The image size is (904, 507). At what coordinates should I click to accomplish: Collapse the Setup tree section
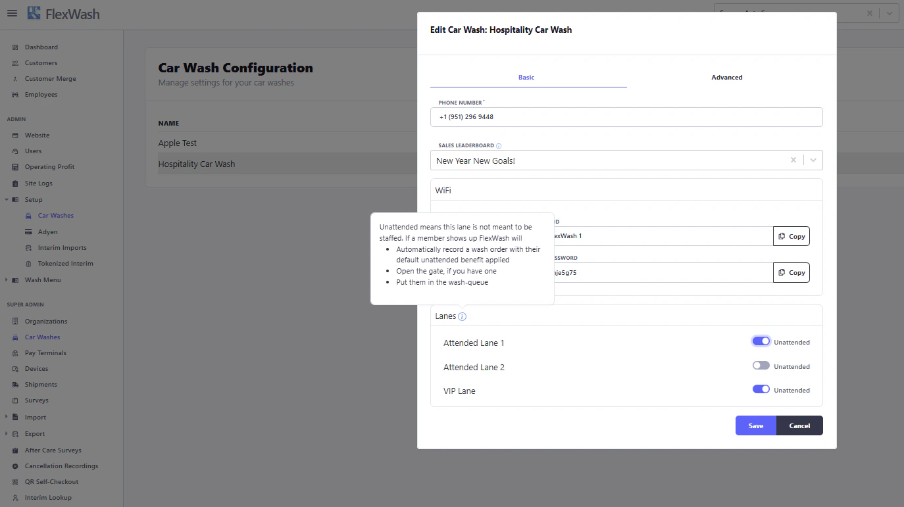click(7, 199)
